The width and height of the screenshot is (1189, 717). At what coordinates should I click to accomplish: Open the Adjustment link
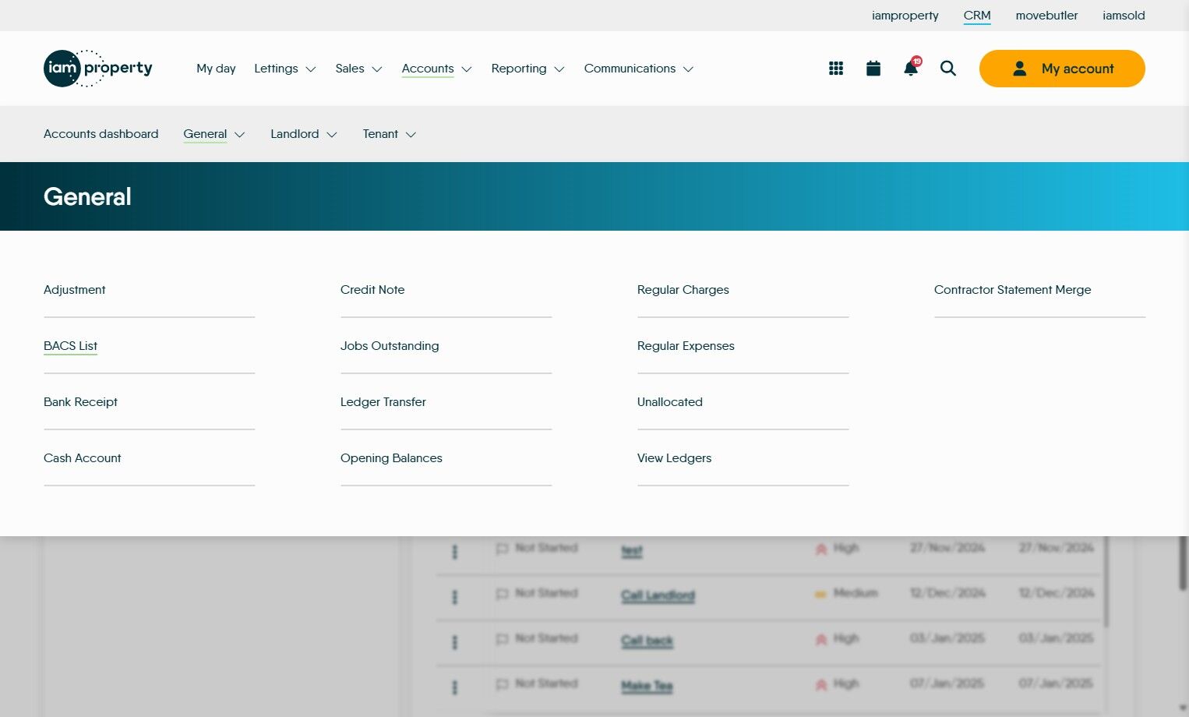[75, 290]
